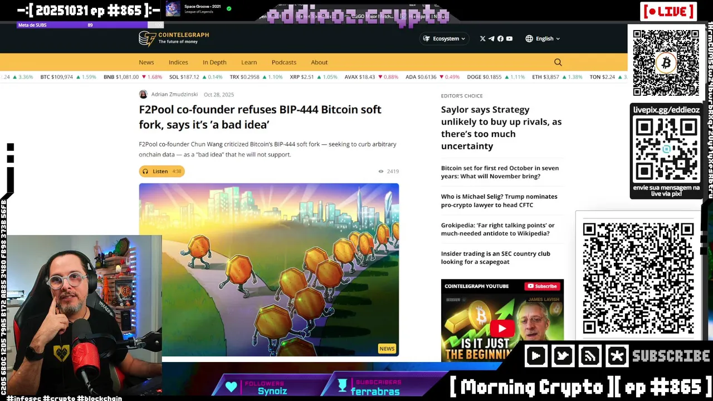Click the Meta de SUBS progress bar
Image resolution: width=713 pixels, height=401 pixels.
90,25
